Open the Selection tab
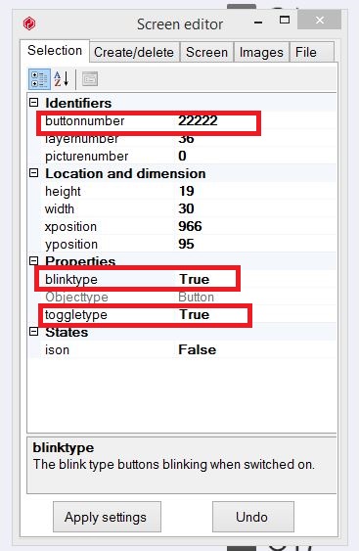The width and height of the screenshot is (359, 551). tap(55, 51)
